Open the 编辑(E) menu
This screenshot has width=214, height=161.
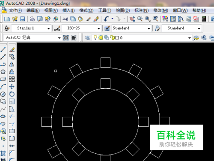coord(33,10)
